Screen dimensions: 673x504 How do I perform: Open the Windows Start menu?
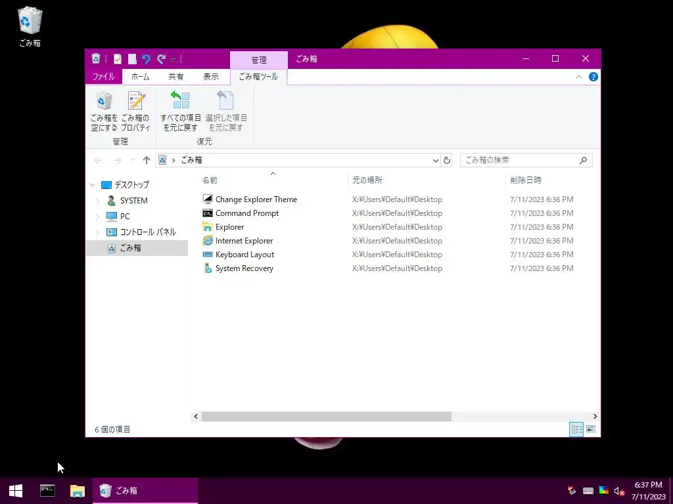click(x=16, y=491)
